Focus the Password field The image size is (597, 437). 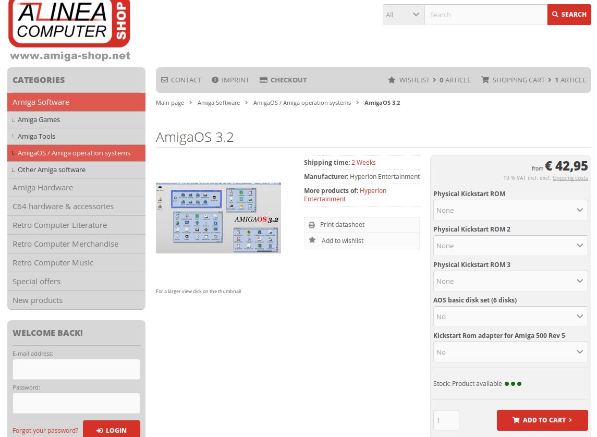tap(76, 403)
